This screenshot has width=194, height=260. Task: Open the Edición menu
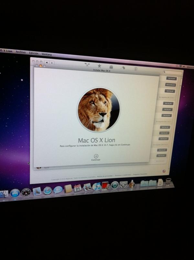pos(34,53)
